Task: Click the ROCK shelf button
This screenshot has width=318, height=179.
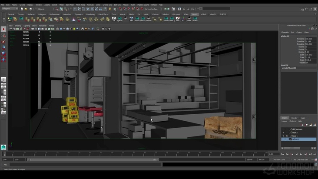Action: point(195,19)
